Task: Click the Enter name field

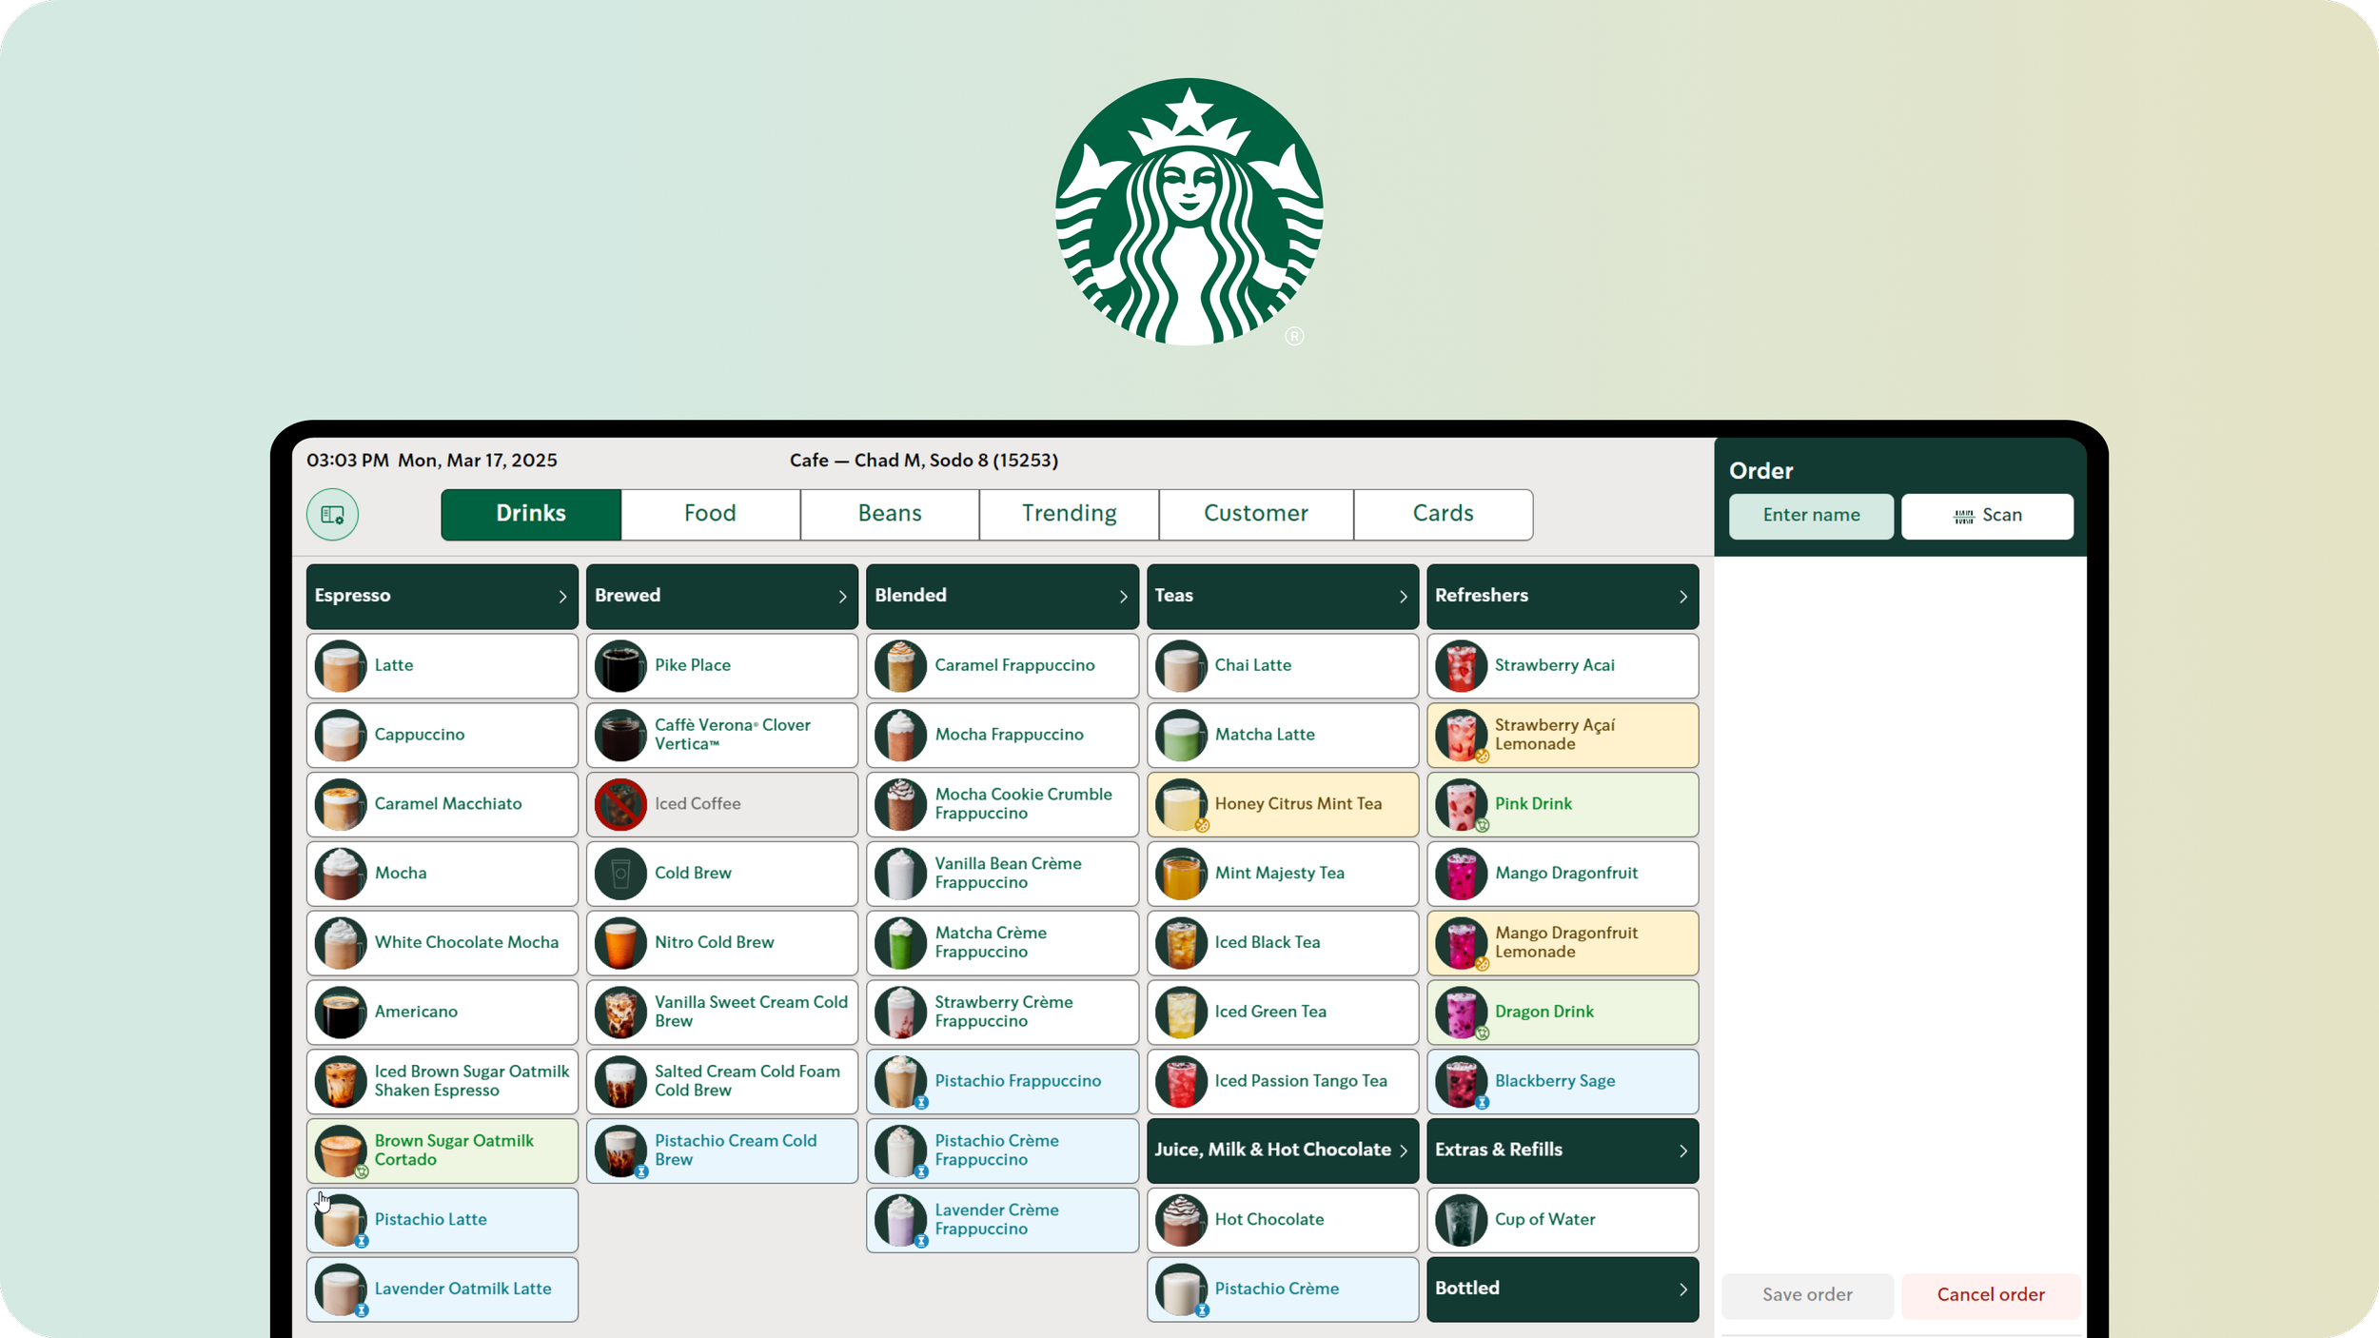Action: pyautogui.click(x=1810, y=516)
